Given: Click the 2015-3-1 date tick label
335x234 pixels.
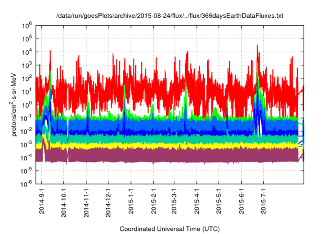Looking at the screenshot, I should click(x=174, y=199).
